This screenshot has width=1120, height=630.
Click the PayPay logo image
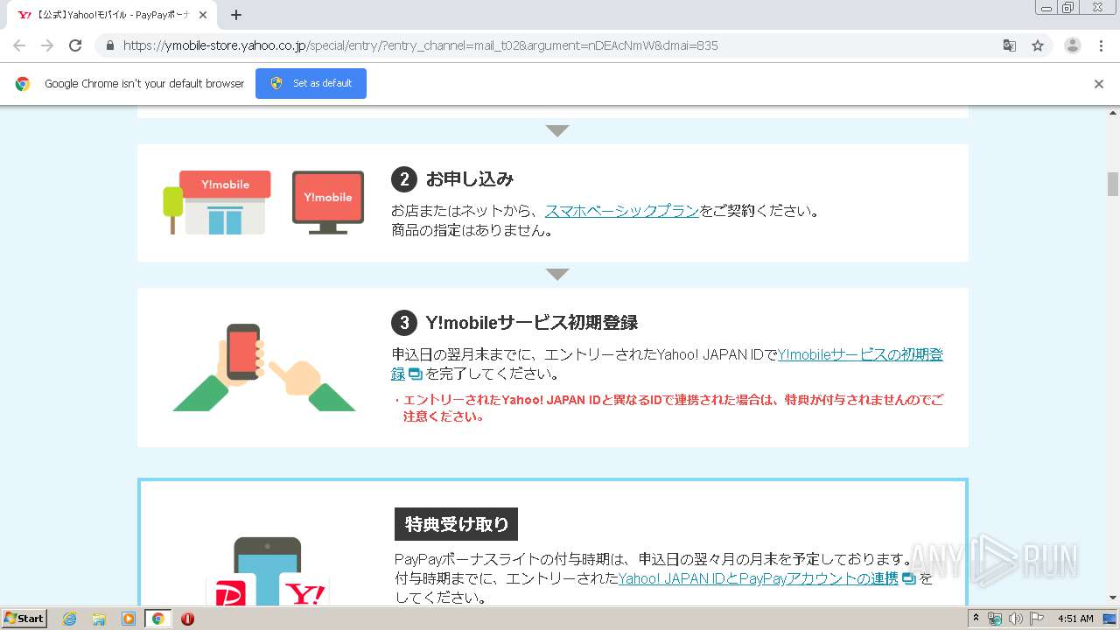click(230, 591)
